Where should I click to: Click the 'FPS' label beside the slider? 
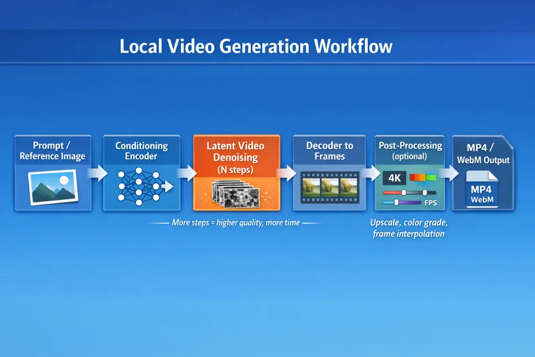coord(431,203)
